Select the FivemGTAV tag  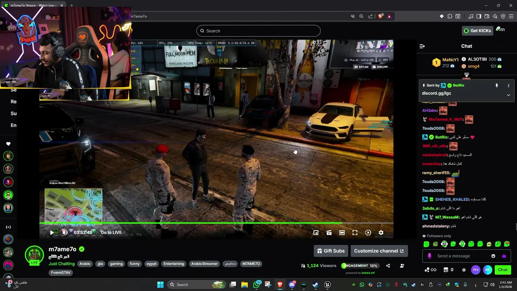[61, 273]
